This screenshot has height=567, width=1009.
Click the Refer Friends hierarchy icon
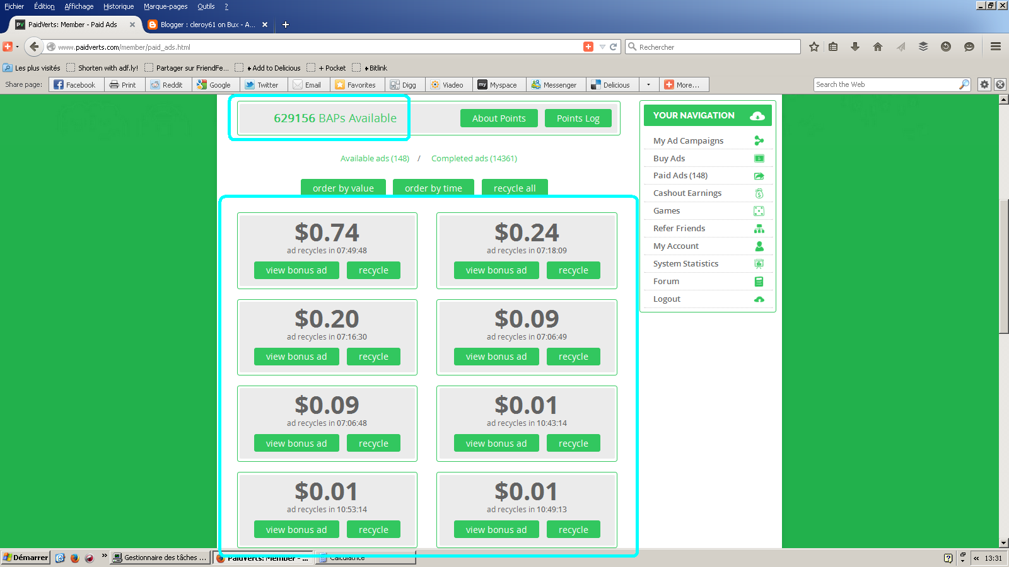pyautogui.click(x=759, y=229)
